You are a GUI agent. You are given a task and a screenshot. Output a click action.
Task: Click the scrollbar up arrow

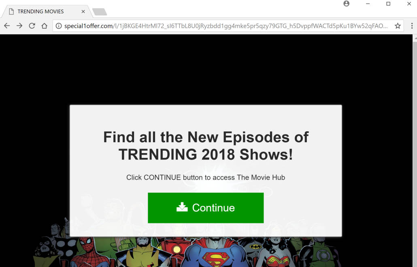coord(415,38)
